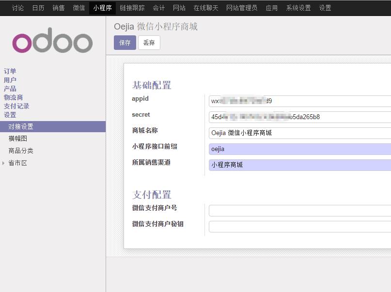The image size is (391, 292).
Task: Navigate to the 网站 module
Action: 179,8
